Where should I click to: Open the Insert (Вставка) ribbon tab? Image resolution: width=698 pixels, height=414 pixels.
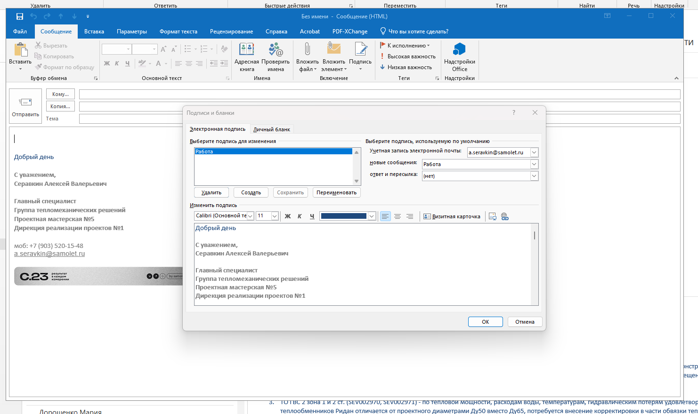pyautogui.click(x=94, y=32)
